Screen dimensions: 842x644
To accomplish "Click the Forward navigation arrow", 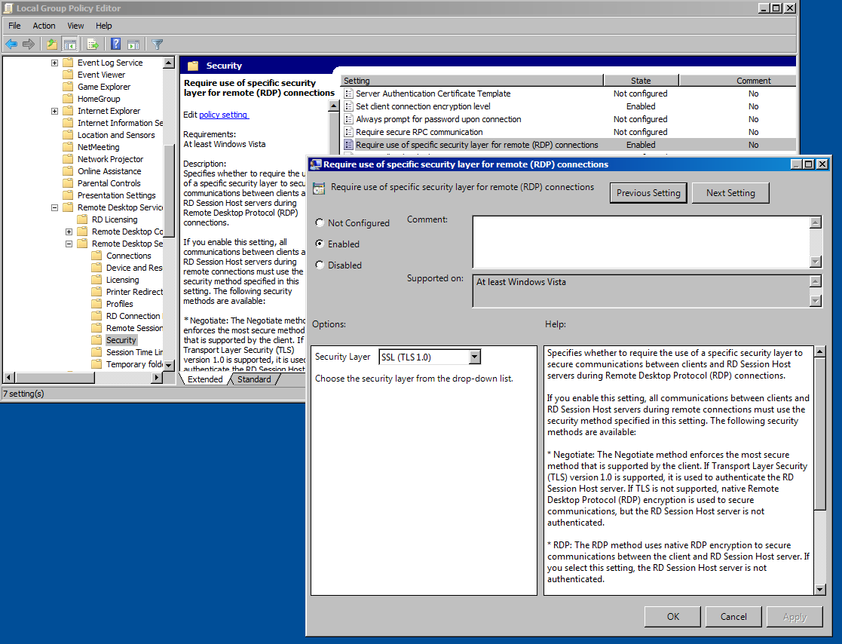I will (x=29, y=44).
